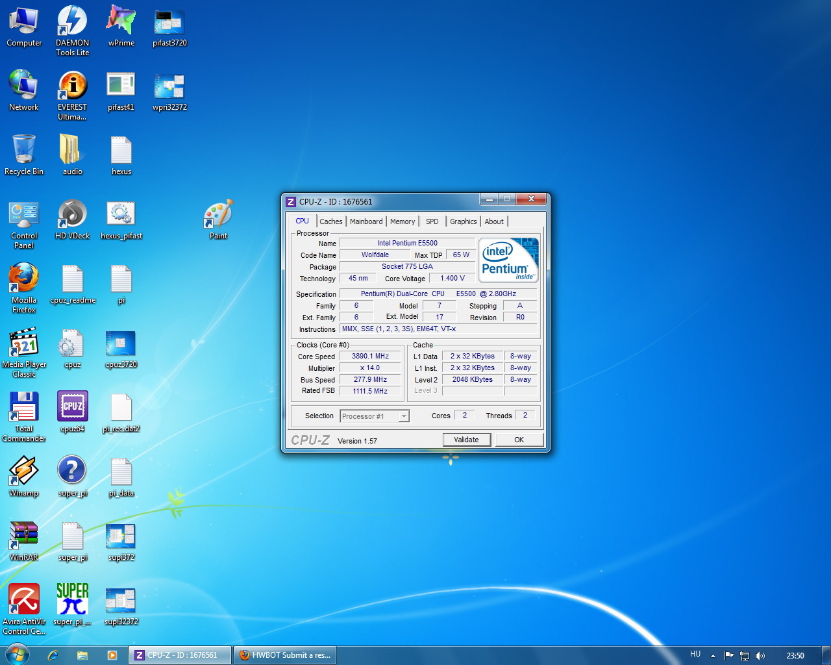
Task: Select the pifast3720 image file
Action: (169, 27)
